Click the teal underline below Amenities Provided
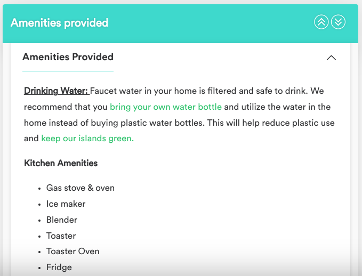The width and height of the screenshot is (362, 276). click(x=68, y=71)
